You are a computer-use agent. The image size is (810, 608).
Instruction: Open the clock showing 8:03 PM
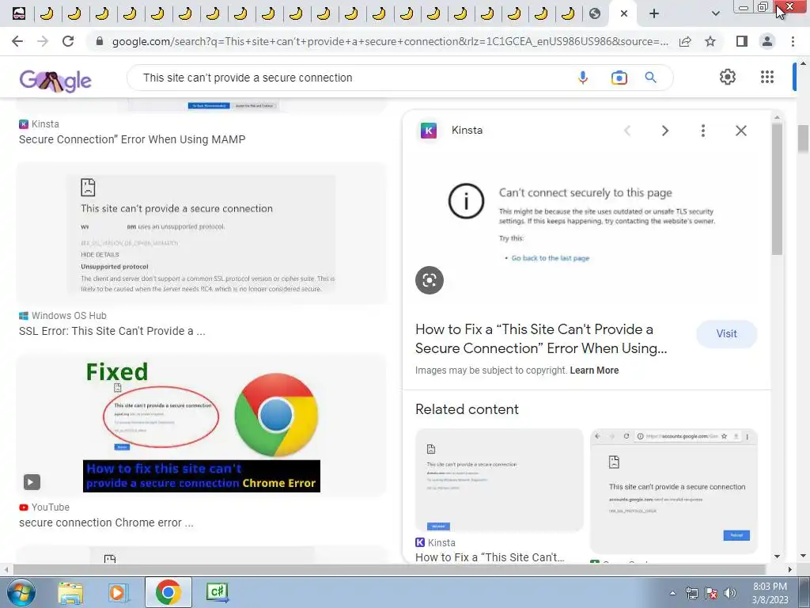[x=770, y=593]
